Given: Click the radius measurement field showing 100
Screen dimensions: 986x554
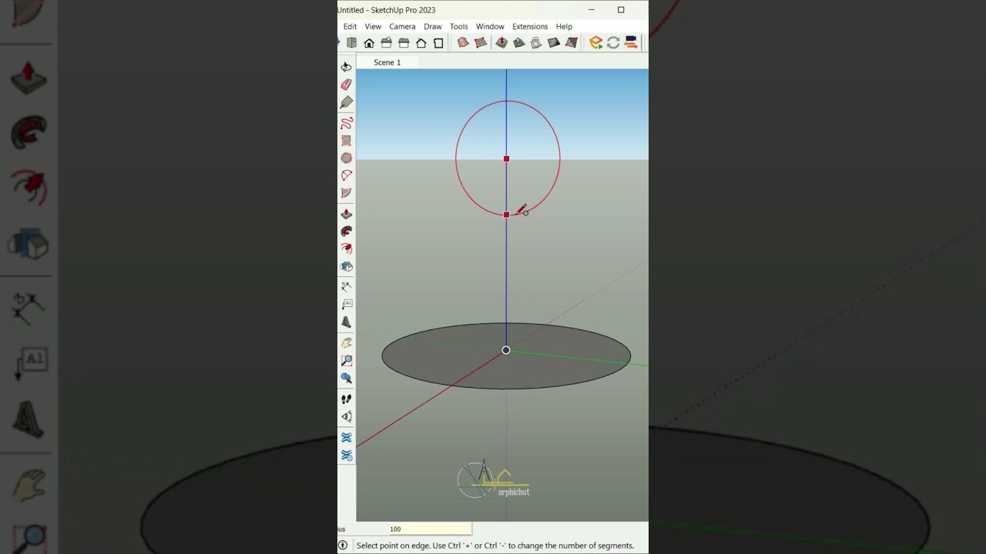Looking at the screenshot, I should [430, 529].
